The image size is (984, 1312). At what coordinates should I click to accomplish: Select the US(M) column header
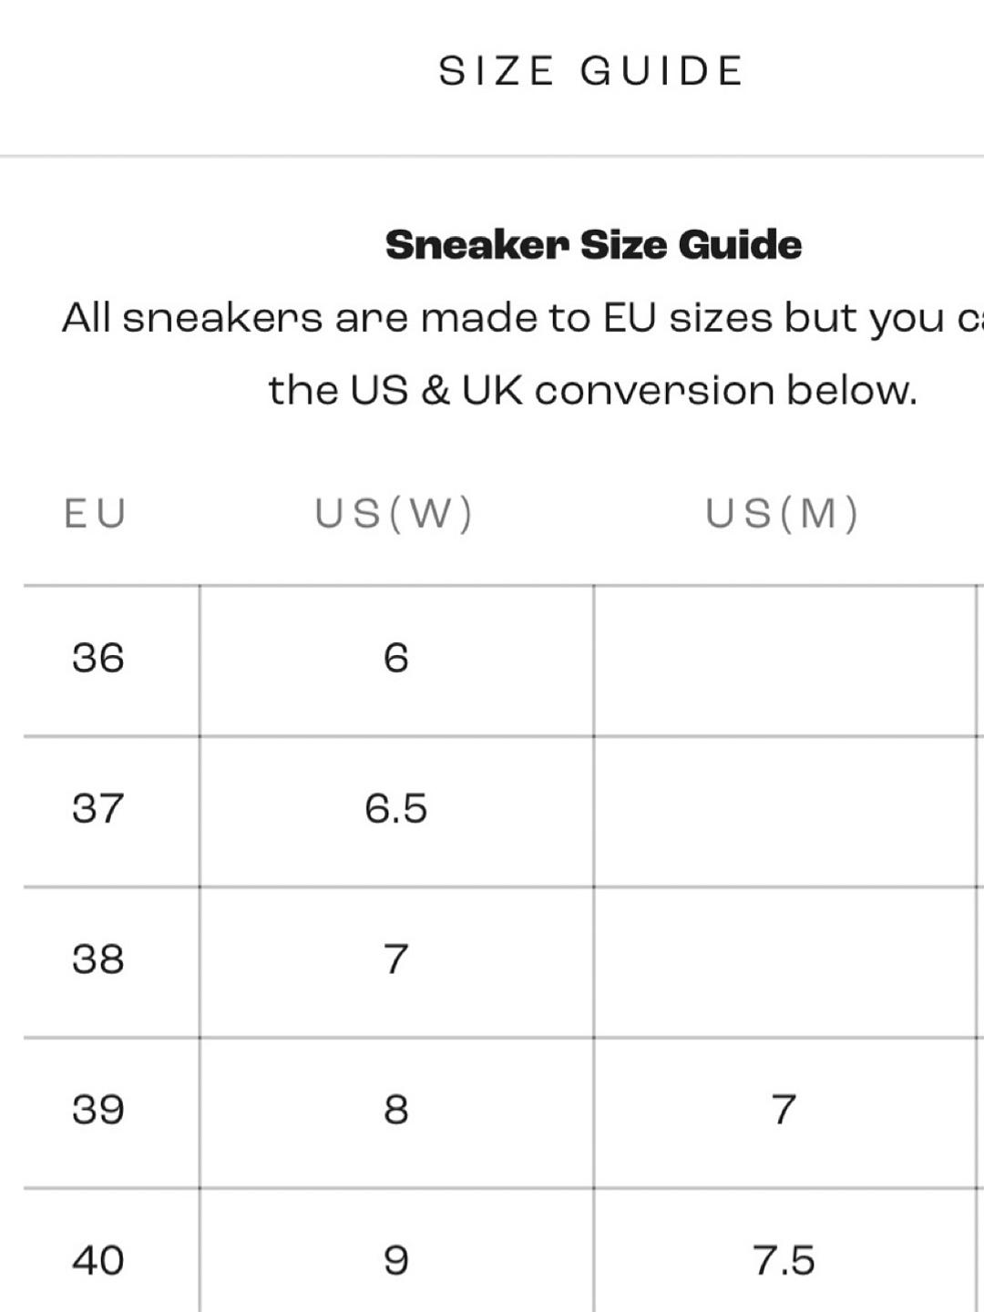pos(782,514)
